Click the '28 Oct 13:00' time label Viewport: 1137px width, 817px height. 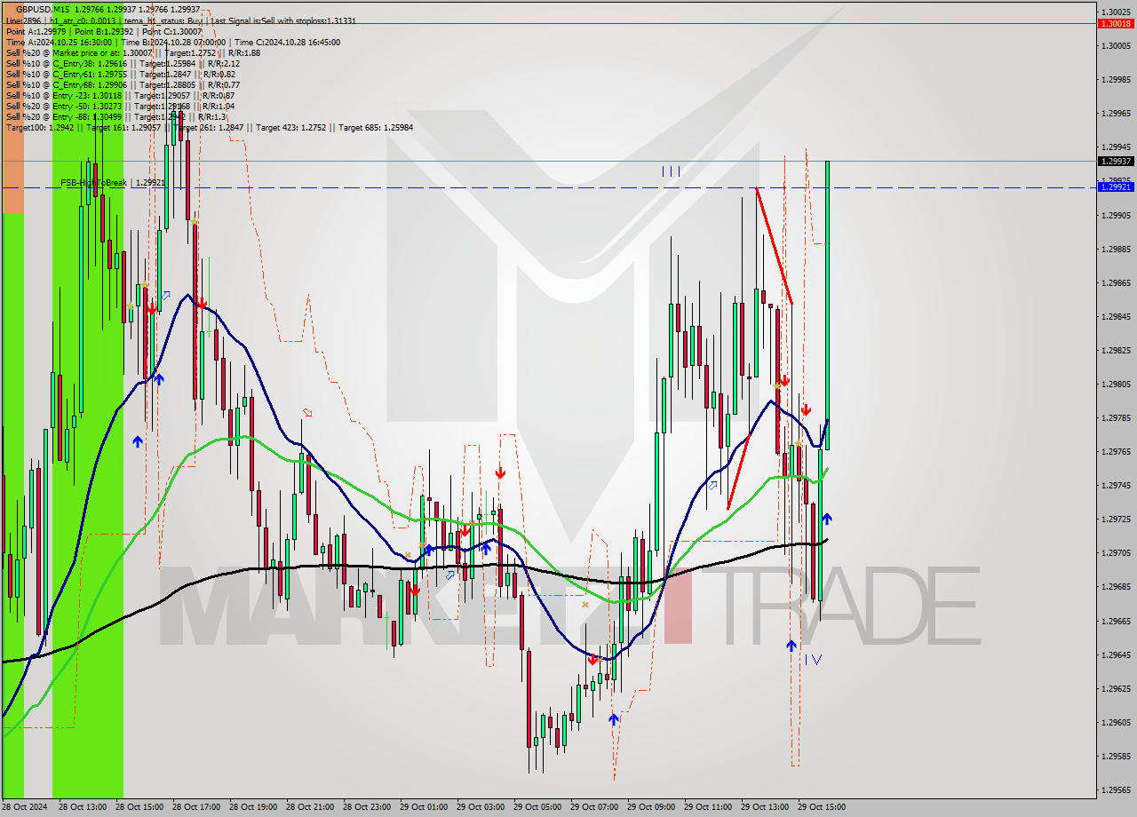tap(83, 807)
